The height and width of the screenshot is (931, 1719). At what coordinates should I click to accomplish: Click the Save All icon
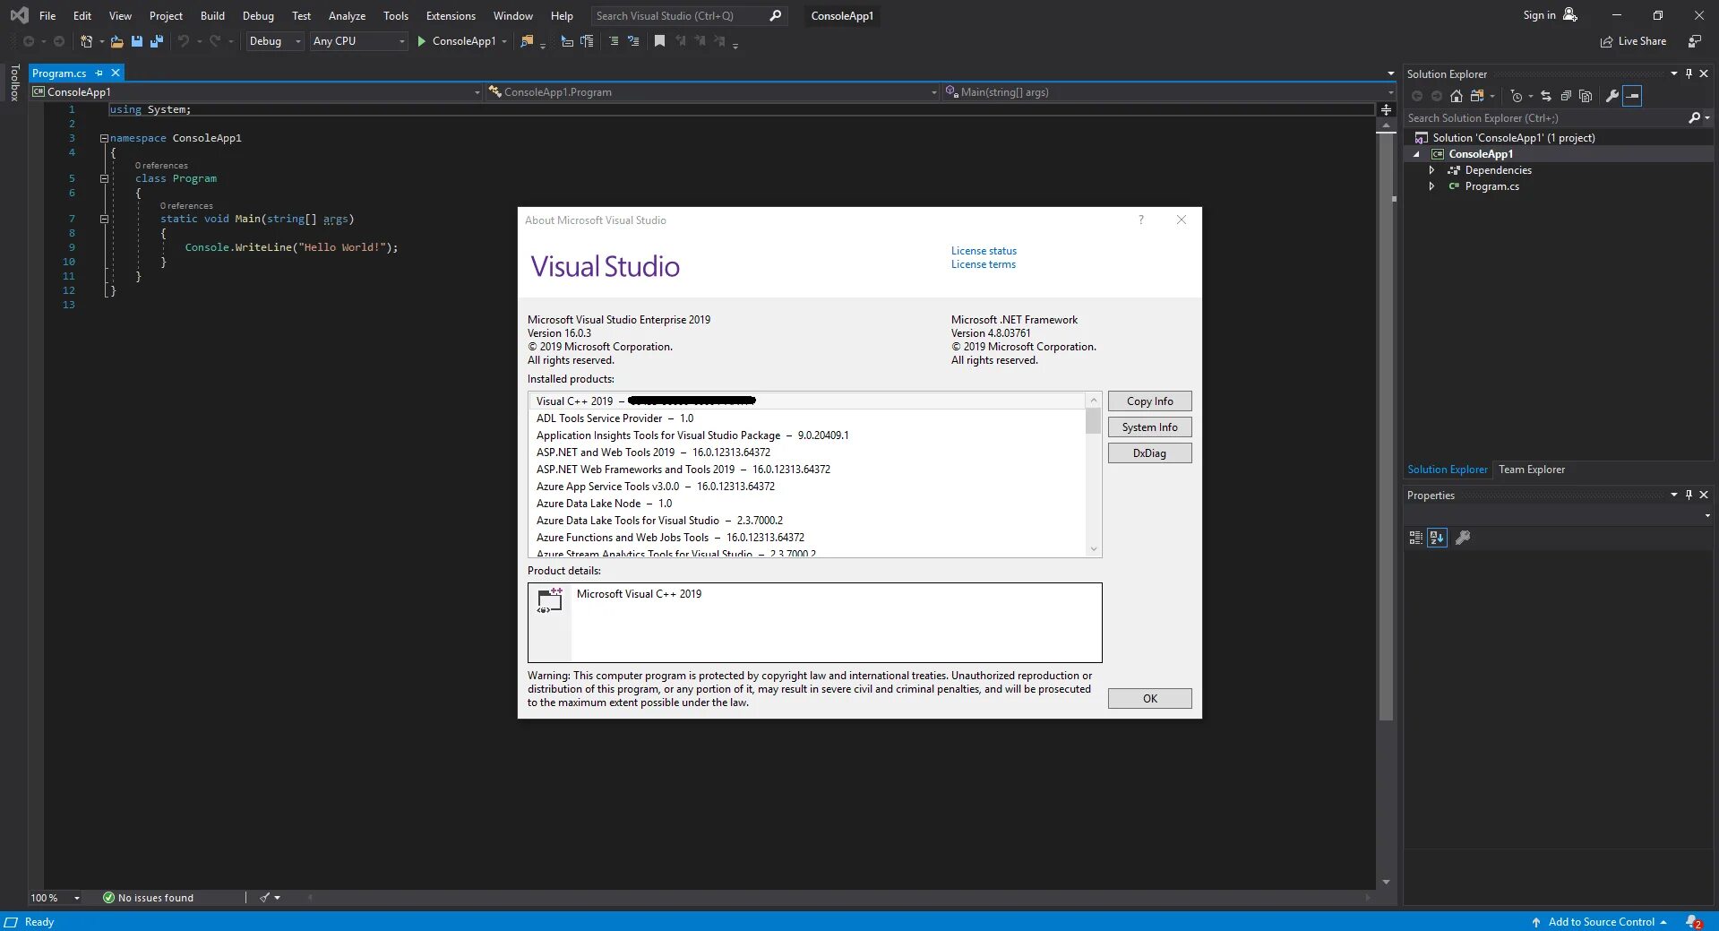[157, 41]
